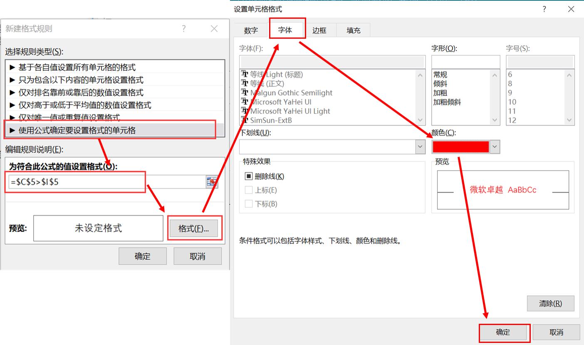Click the help question mark on 新建格式规则 dialog
The height and width of the screenshot is (345, 584).
coord(183,29)
